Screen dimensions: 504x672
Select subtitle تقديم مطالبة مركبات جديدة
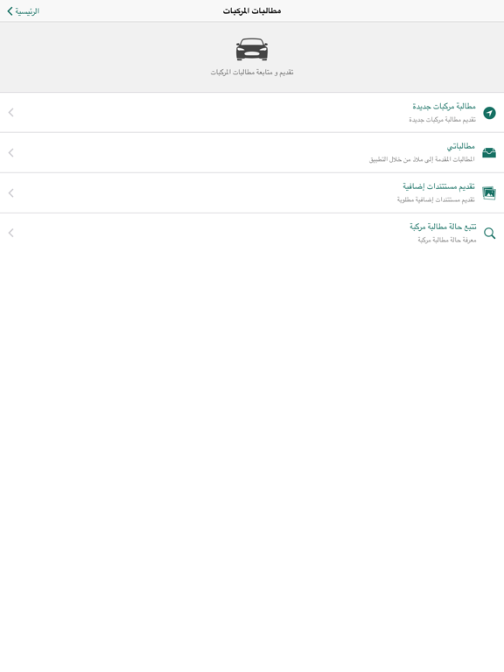coord(442,120)
